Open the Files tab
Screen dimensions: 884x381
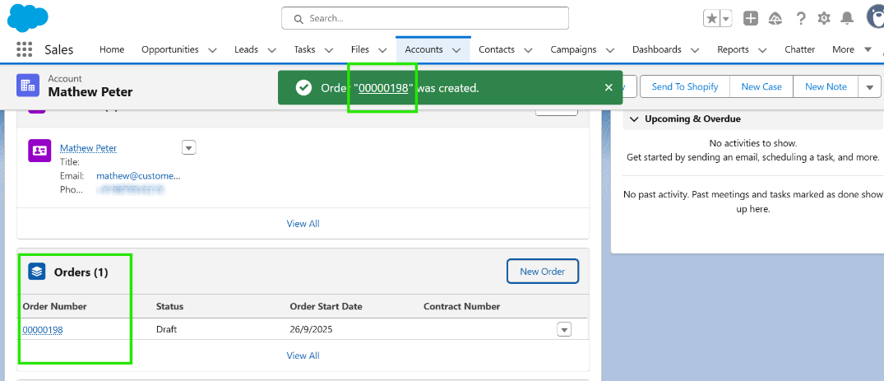359,49
